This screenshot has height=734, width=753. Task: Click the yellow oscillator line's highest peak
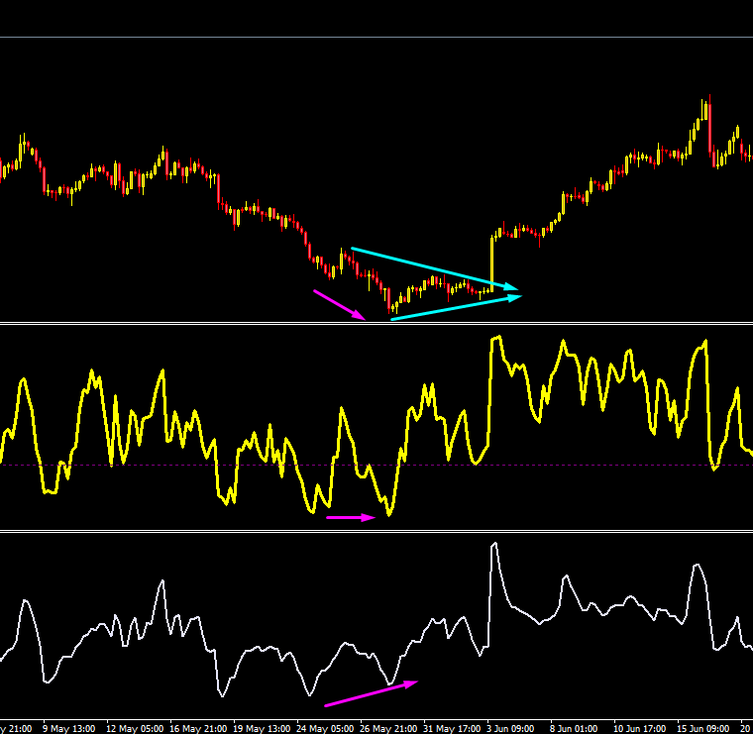[496, 339]
